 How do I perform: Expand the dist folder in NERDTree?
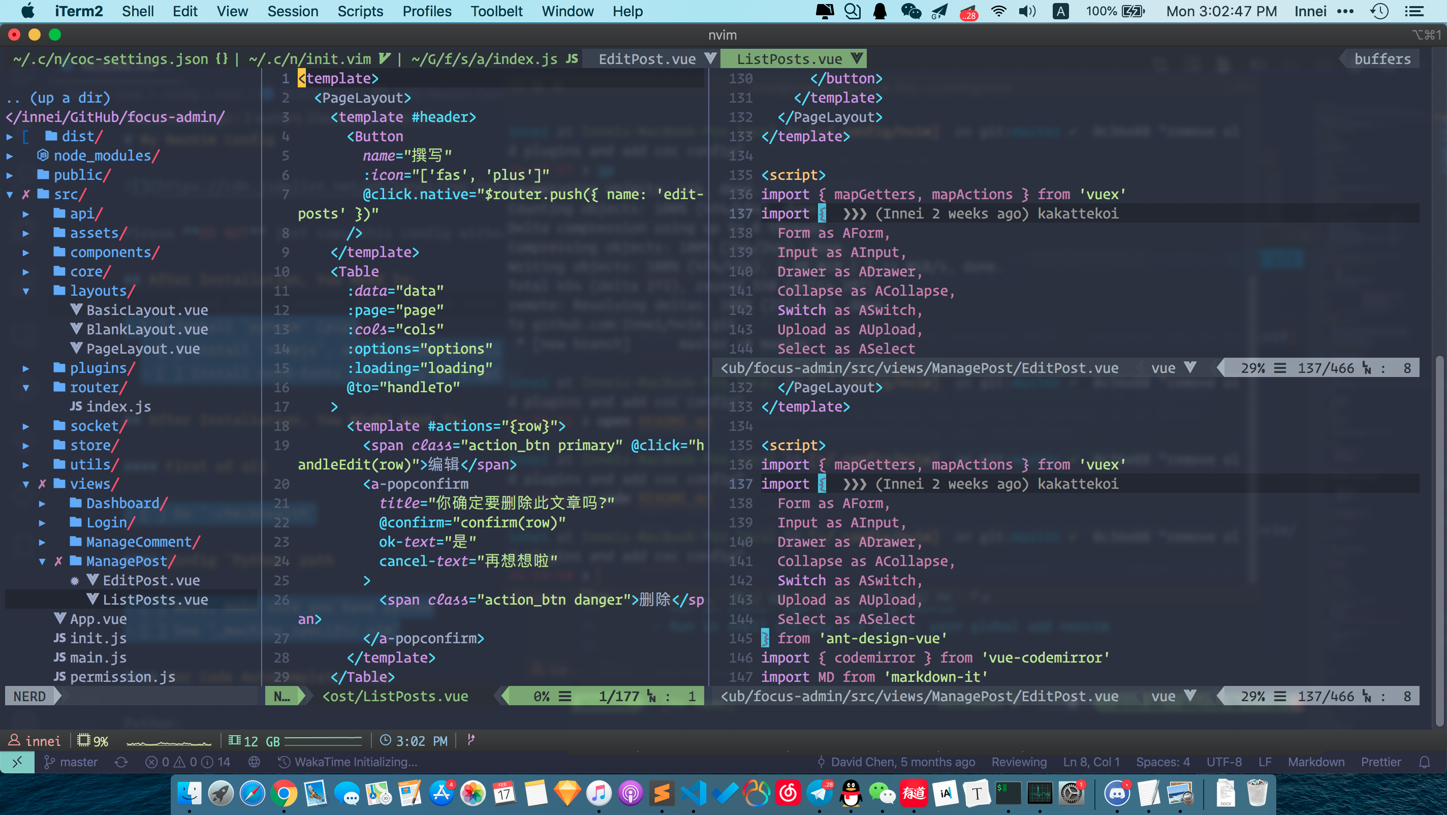pyautogui.click(x=10, y=137)
